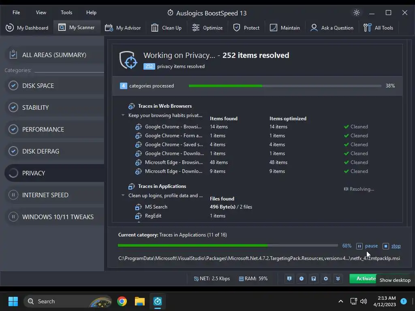
Task: Open the Maintain tab
Action: click(285, 28)
